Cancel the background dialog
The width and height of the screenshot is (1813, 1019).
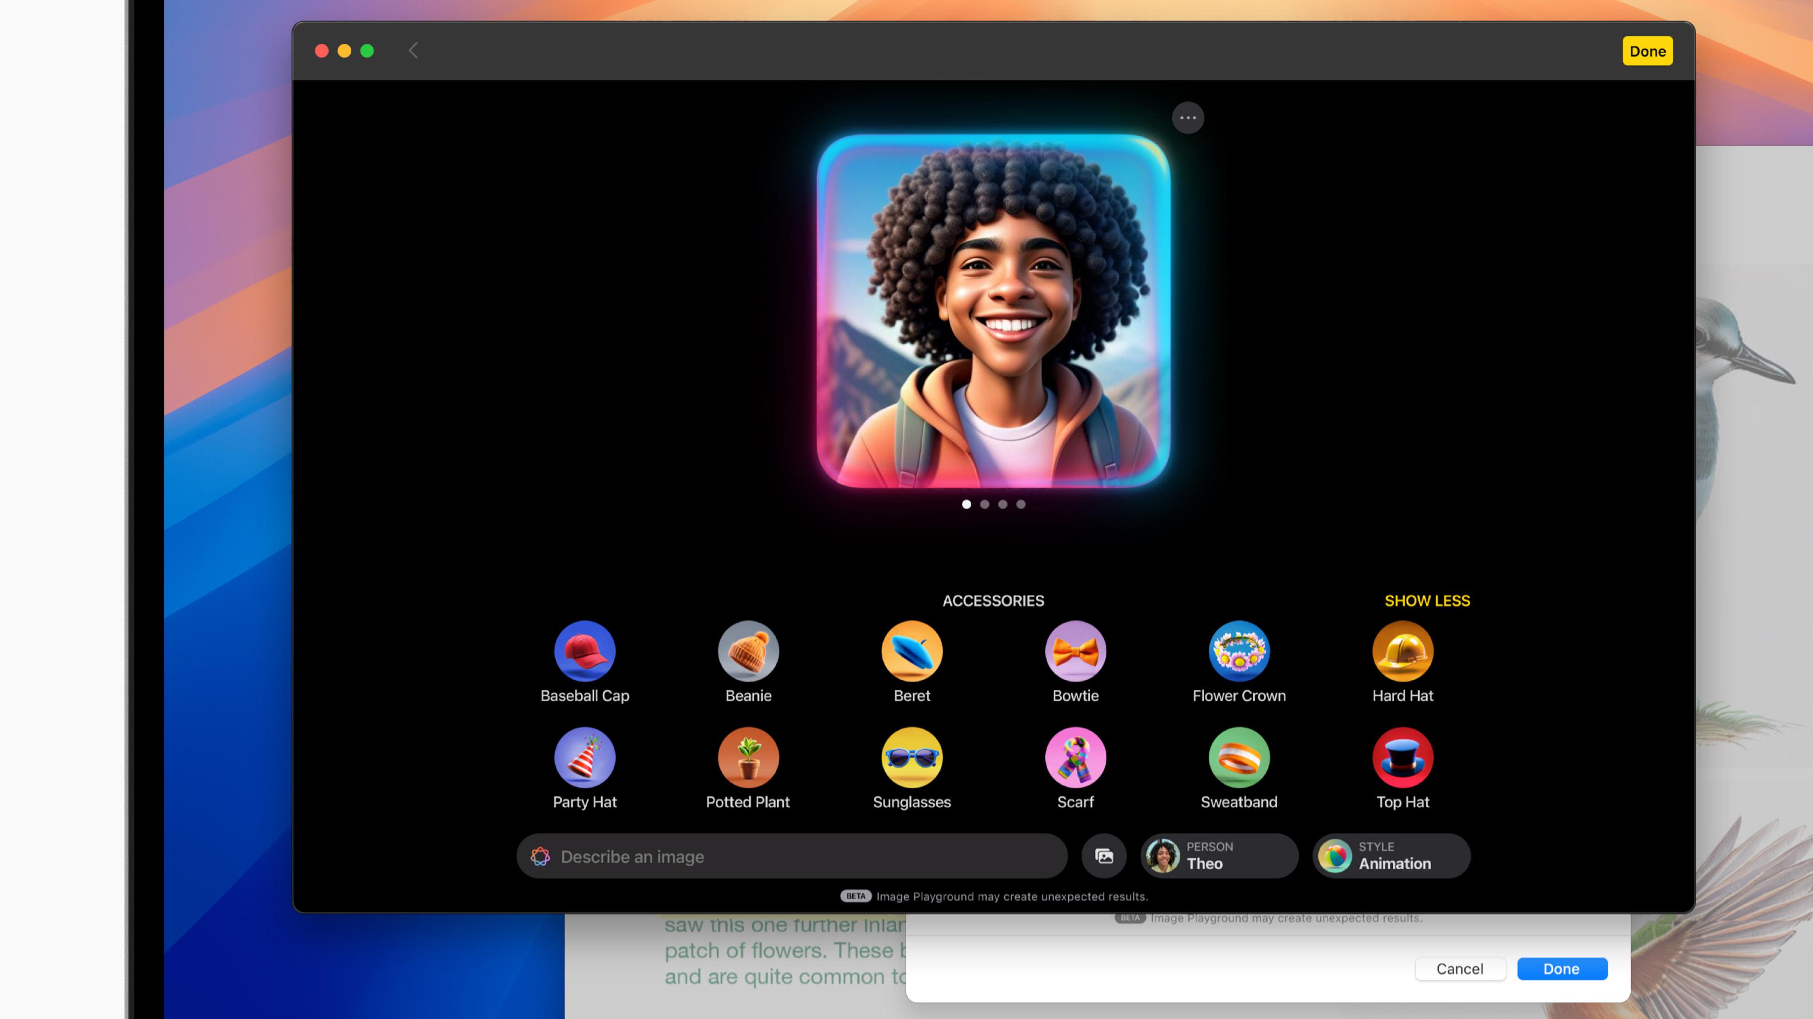(1460, 969)
